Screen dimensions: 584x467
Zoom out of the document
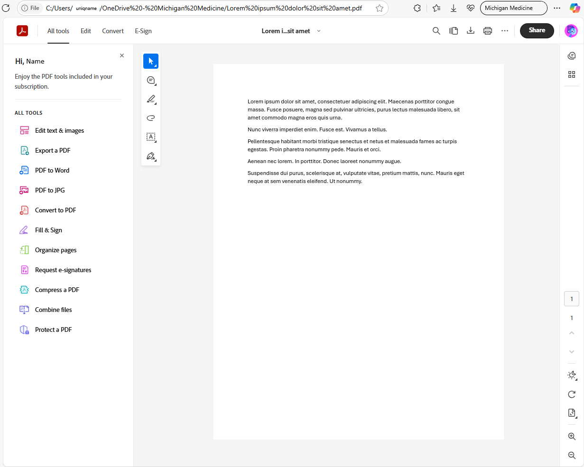572,455
